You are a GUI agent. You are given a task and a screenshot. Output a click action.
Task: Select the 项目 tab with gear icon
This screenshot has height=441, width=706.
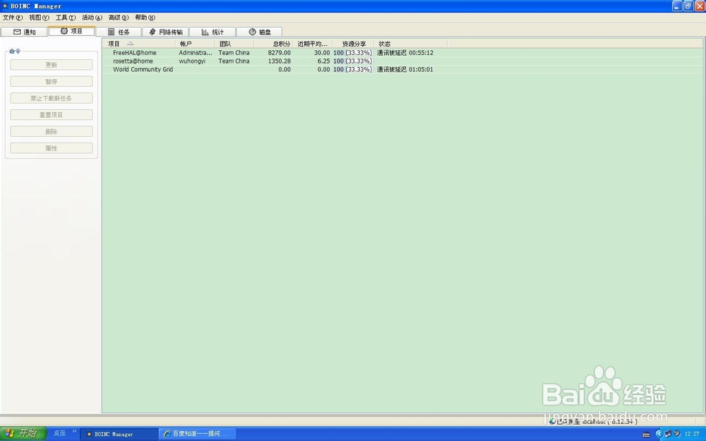71,31
